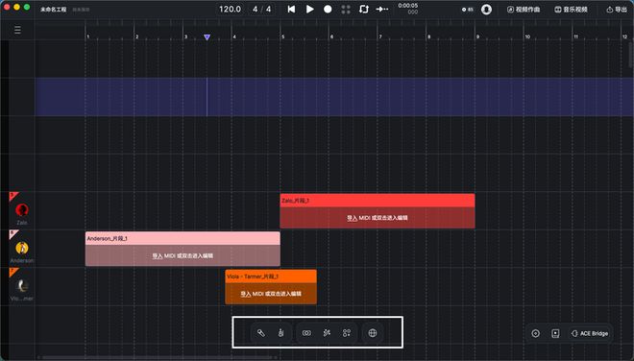Click the globe icon in bottom toolbar
The height and width of the screenshot is (361, 634).
tap(373, 333)
